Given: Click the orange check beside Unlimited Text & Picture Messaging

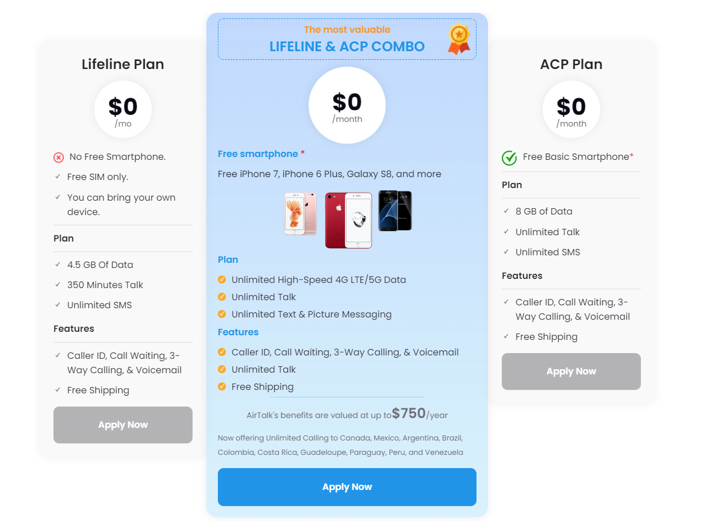Looking at the screenshot, I should tap(222, 315).
